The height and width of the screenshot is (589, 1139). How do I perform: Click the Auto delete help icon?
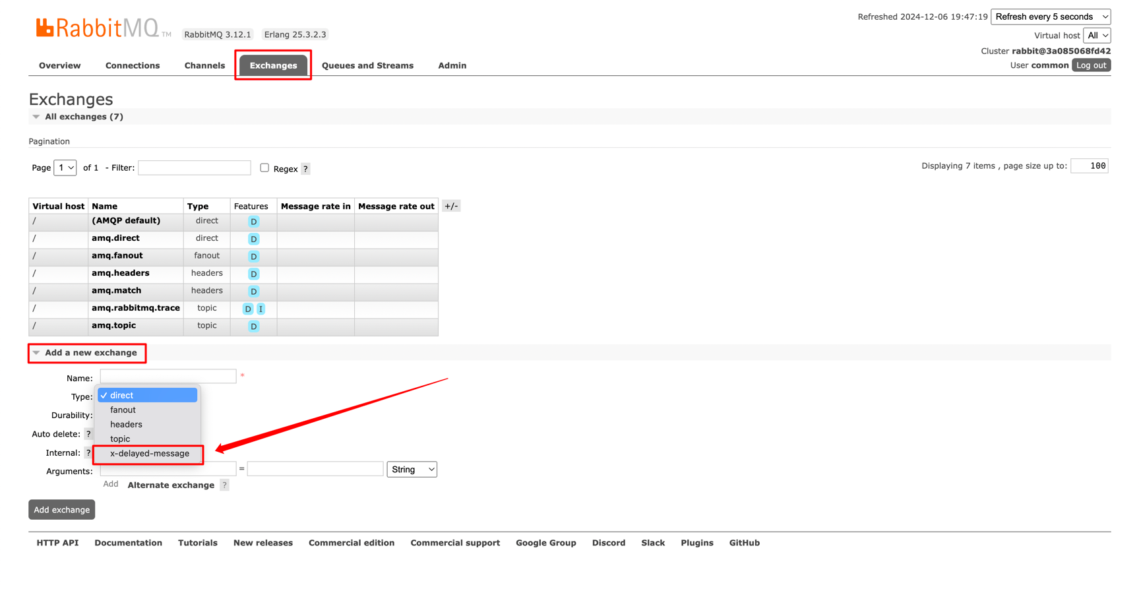[88, 434]
